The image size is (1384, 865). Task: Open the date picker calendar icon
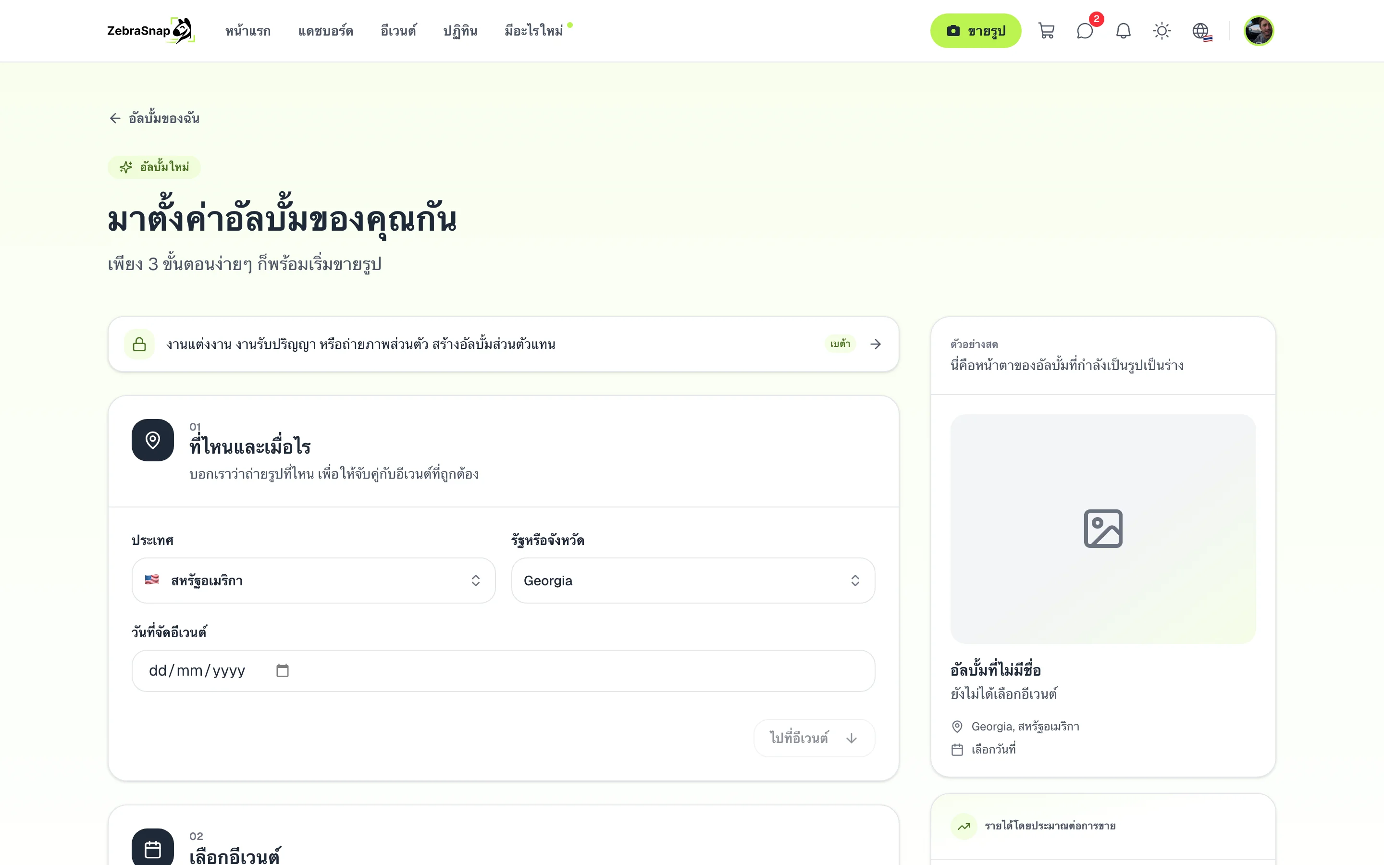click(283, 670)
